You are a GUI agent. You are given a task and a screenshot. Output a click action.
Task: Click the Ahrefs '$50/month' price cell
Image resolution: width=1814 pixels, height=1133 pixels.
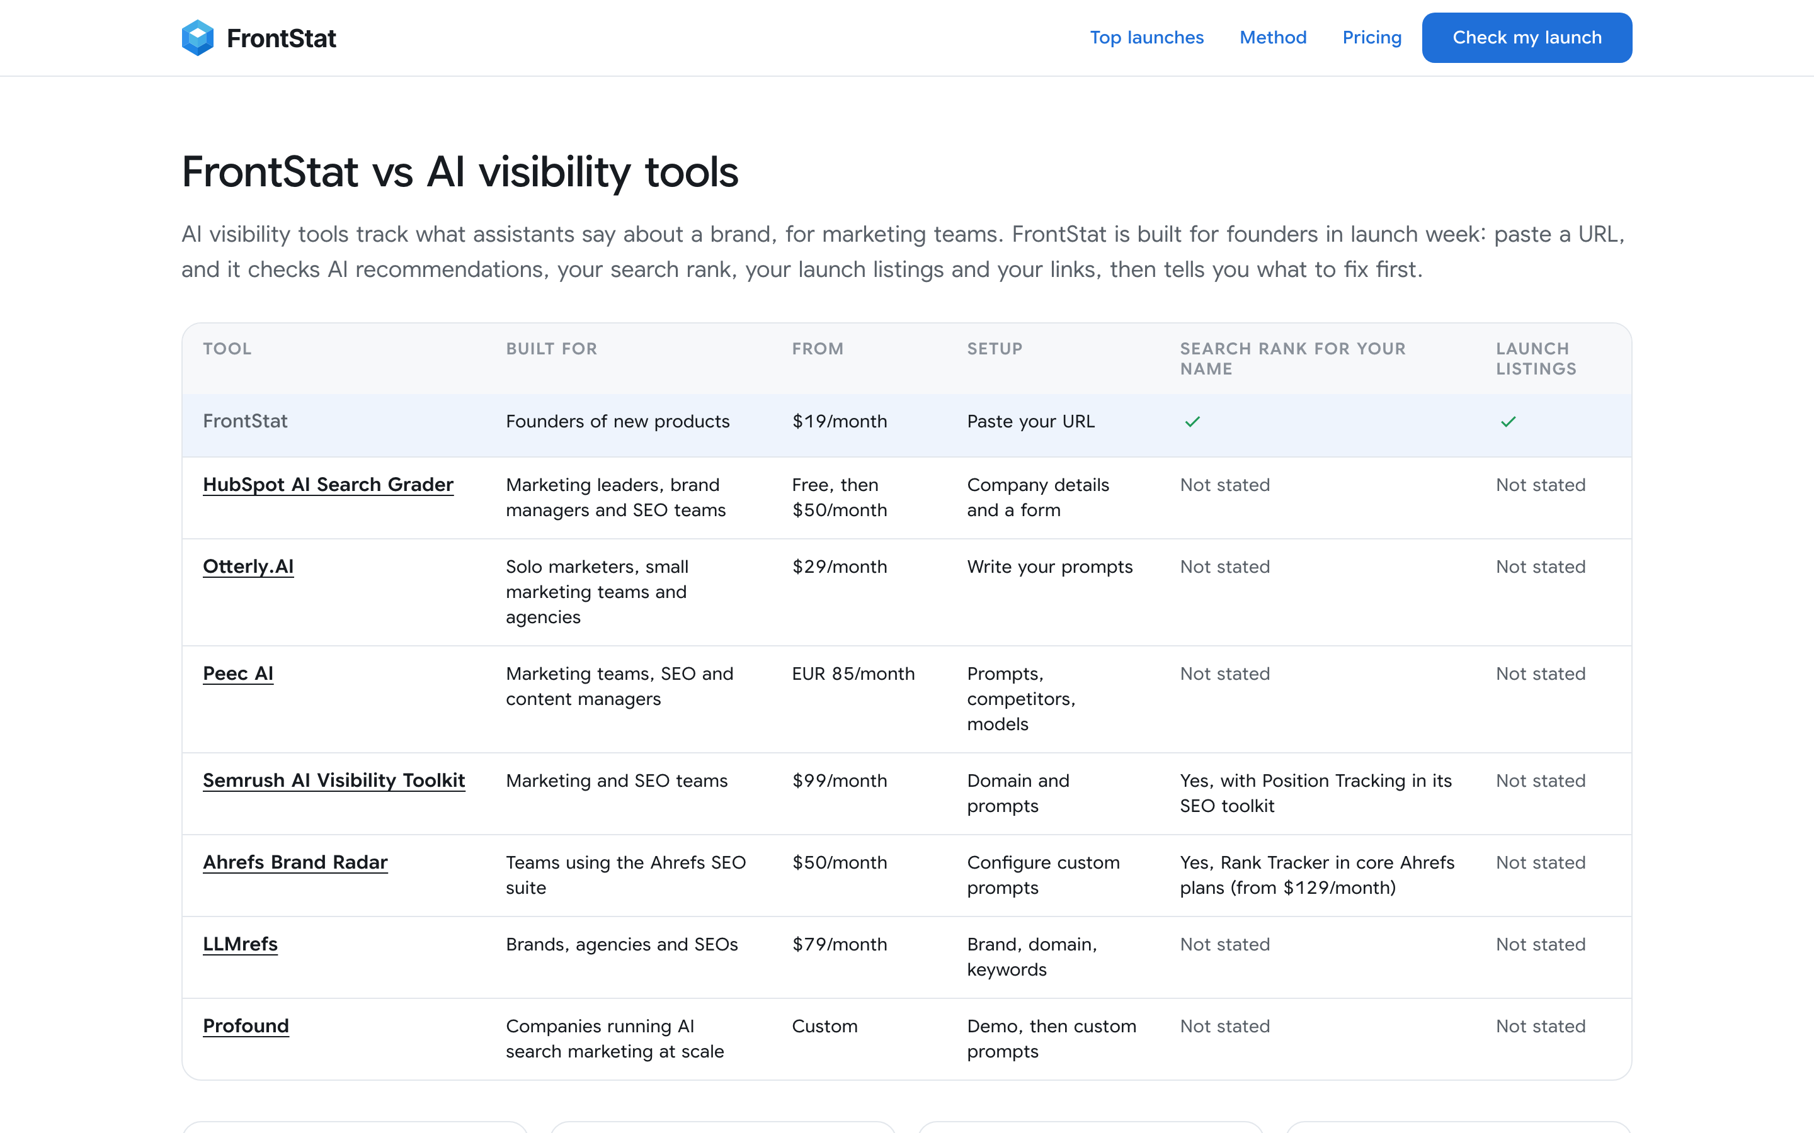click(840, 862)
